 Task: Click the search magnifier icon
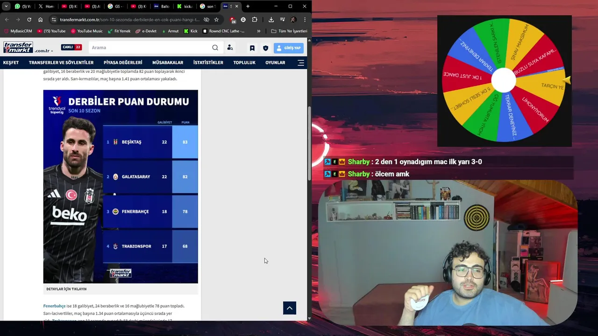pyautogui.click(x=215, y=48)
